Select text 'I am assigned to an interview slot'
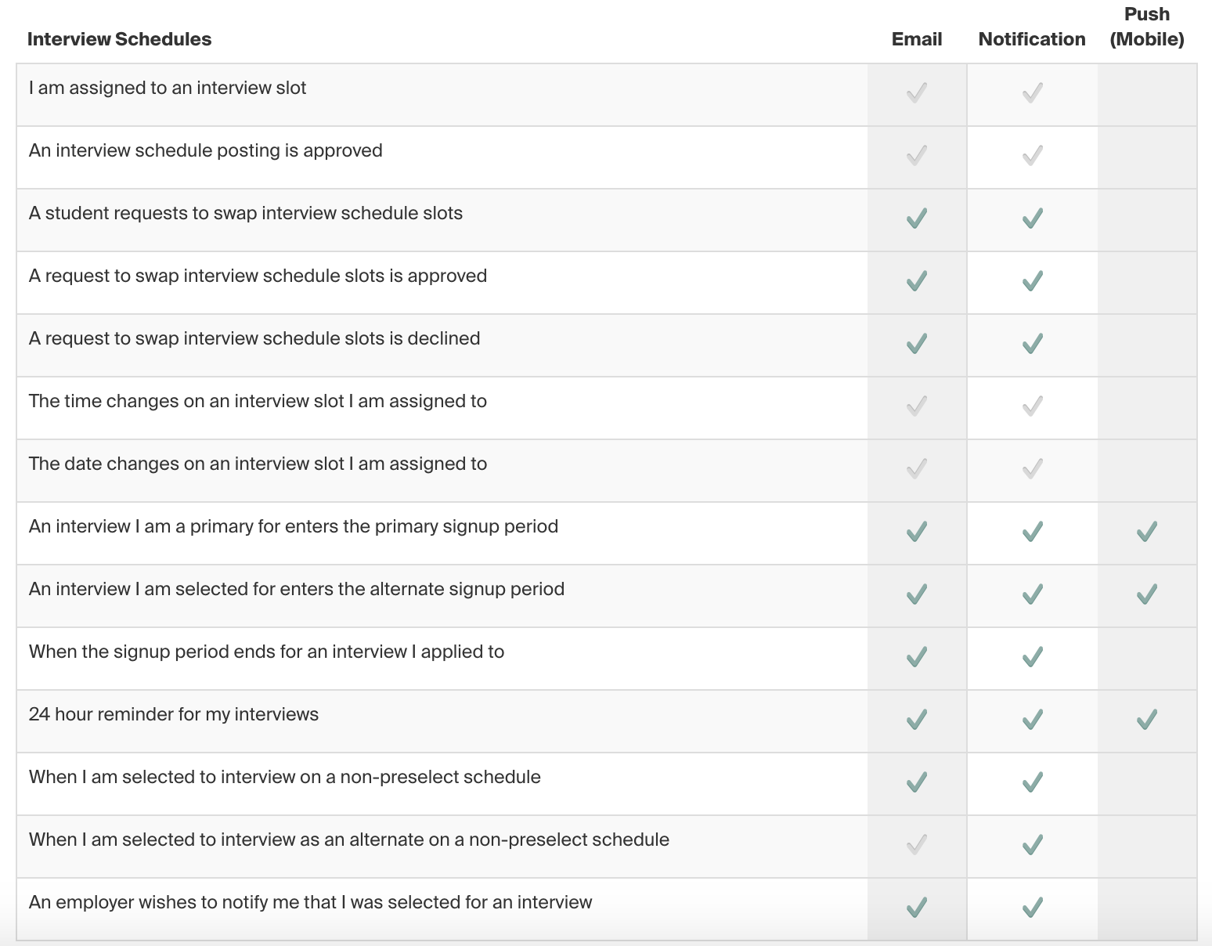The image size is (1212, 946). click(x=168, y=88)
